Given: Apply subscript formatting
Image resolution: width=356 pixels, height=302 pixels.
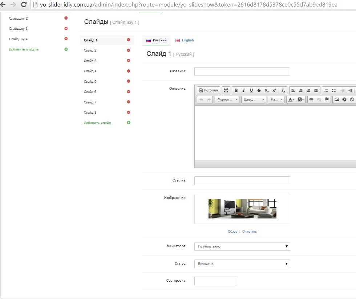Looking at the screenshot, I should (267, 90).
